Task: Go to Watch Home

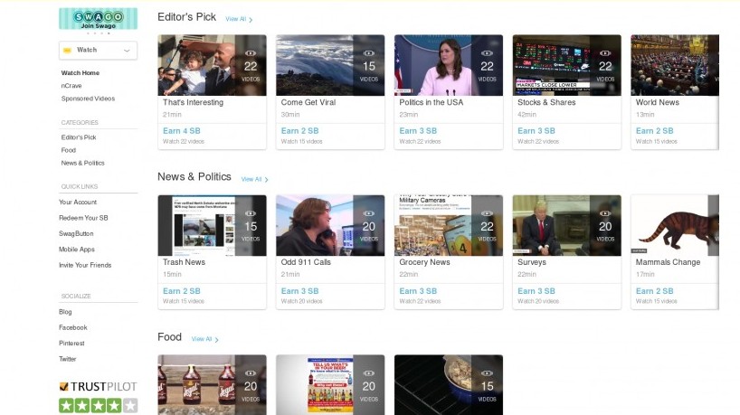Action: tap(81, 73)
